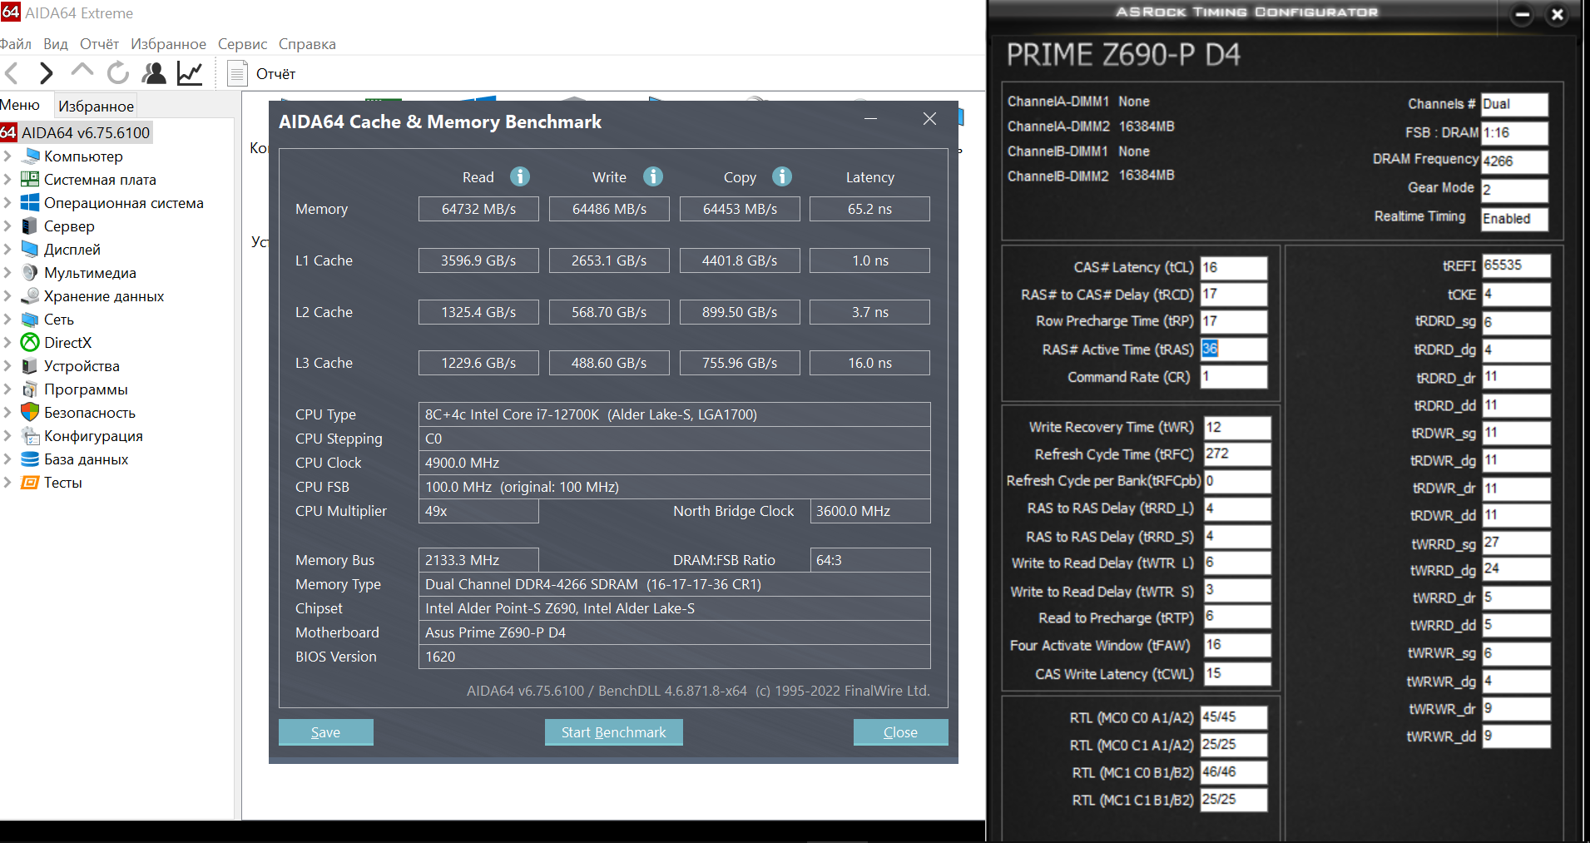The image size is (1590, 843).
Task: Select the Дисплей monitor icon
Action: [x=30, y=249]
